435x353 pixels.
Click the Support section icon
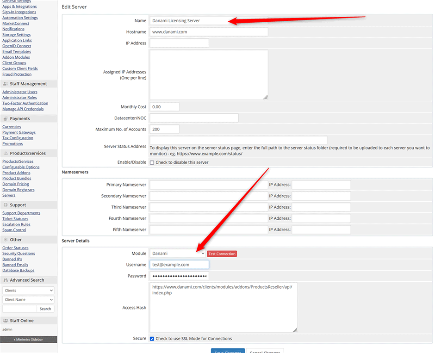coord(5,204)
